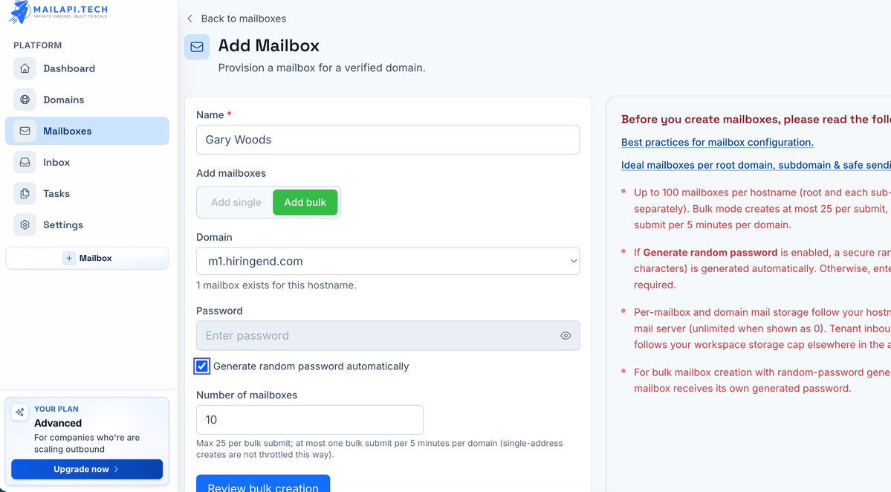Click the Add Mailbox header envelope icon
Viewport: 891px width, 492px height.
coord(197,47)
